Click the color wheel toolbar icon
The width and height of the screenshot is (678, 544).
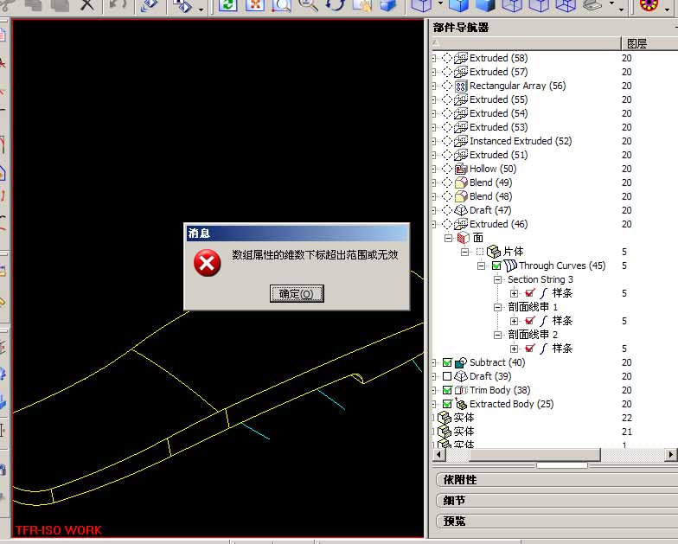coord(649,5)
